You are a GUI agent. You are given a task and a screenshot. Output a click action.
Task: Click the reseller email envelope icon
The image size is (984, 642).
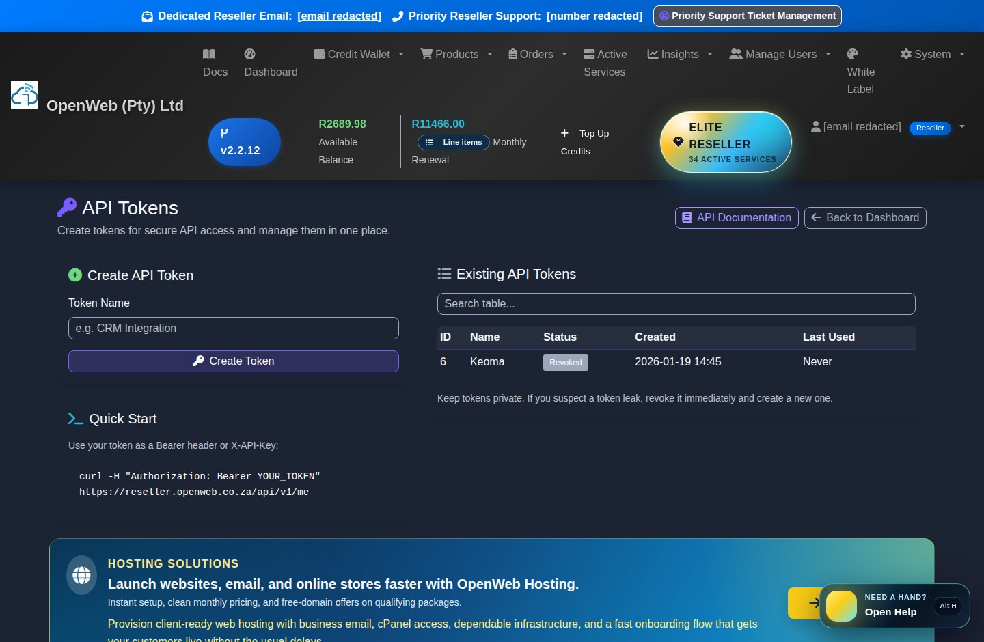point(148,16)
